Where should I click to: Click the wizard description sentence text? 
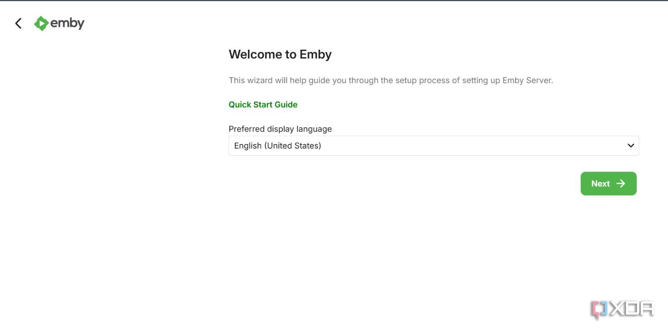[391, 80]
